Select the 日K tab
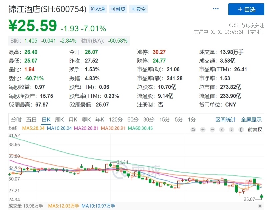The height and width of the screenshot is (210, 272). tap(46, 119)
